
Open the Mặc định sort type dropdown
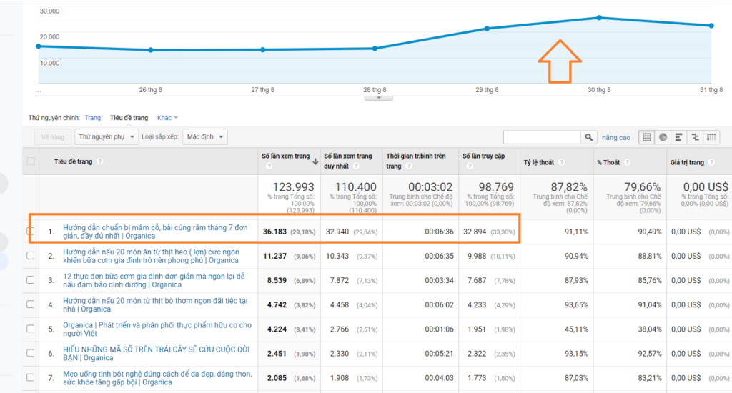pos(205,136)
